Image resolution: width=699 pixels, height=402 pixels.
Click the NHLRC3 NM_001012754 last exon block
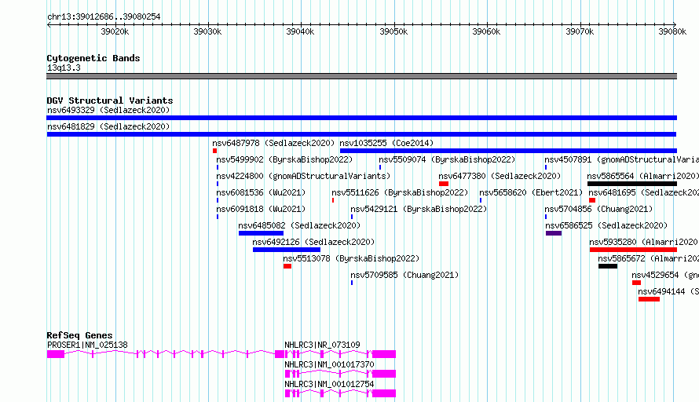pos(384,393)
